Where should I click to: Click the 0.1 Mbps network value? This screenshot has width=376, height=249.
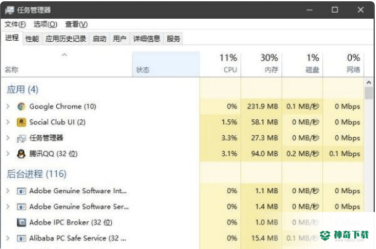[345, 154]
